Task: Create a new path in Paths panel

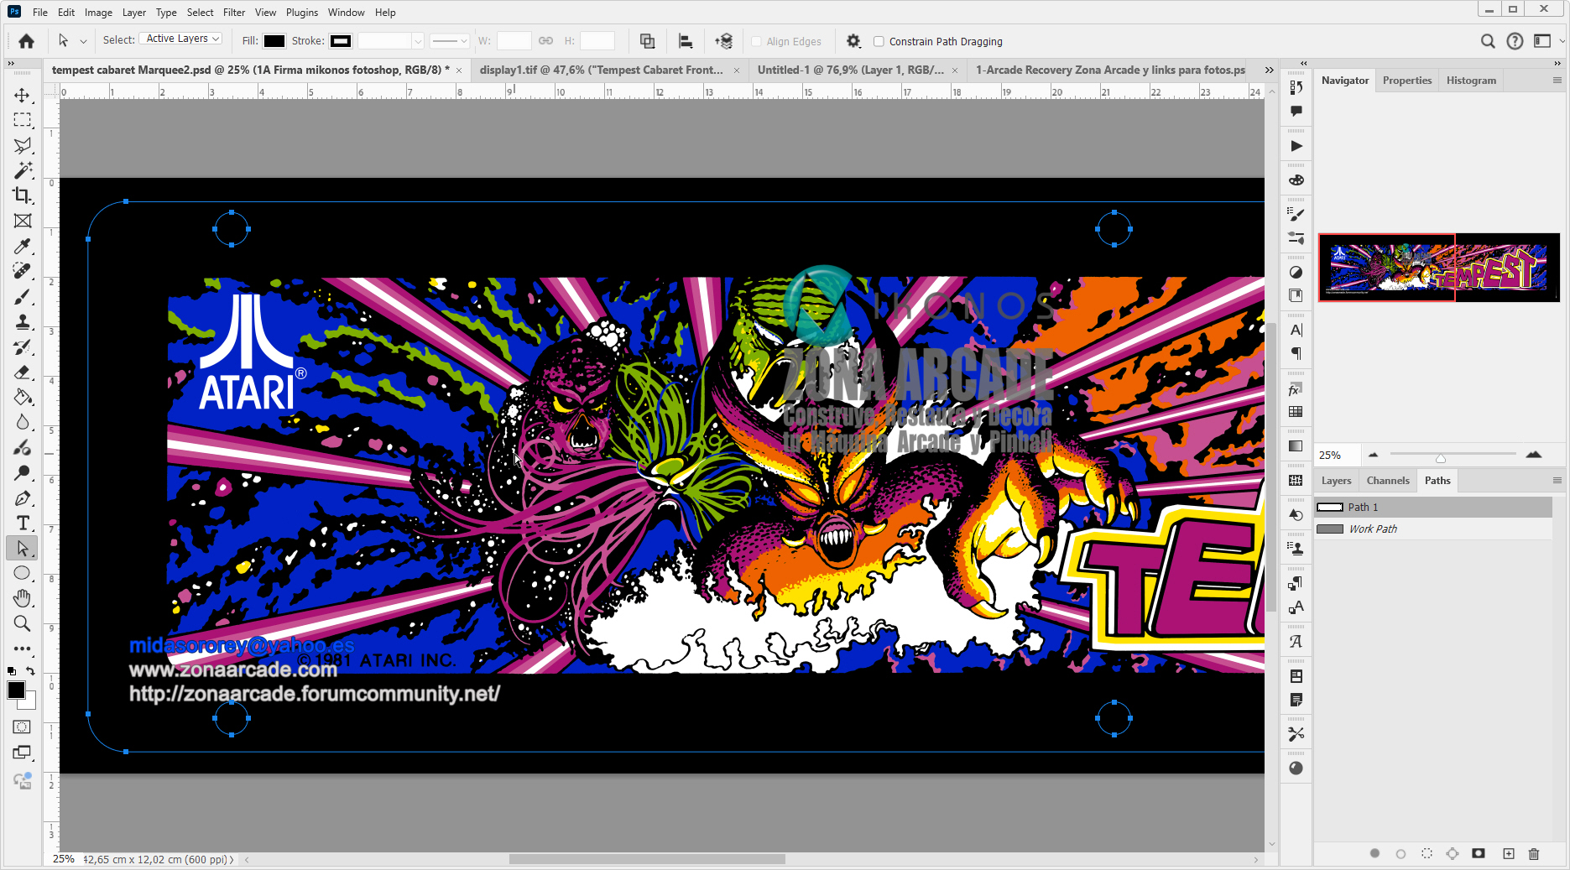Action: (1509, 854)
